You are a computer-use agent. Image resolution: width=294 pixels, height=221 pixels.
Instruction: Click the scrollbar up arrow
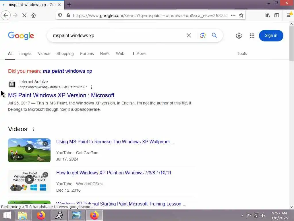291,24
